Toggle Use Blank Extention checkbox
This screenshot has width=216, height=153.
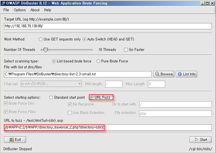70,113
